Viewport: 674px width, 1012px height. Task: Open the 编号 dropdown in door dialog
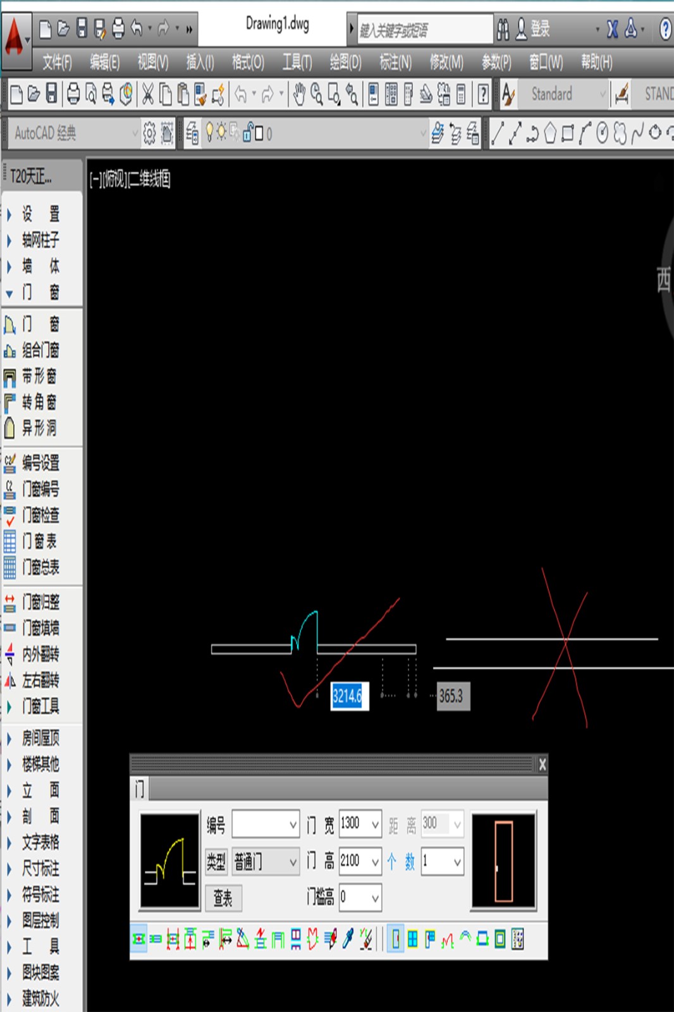click(x=293, y=824)
